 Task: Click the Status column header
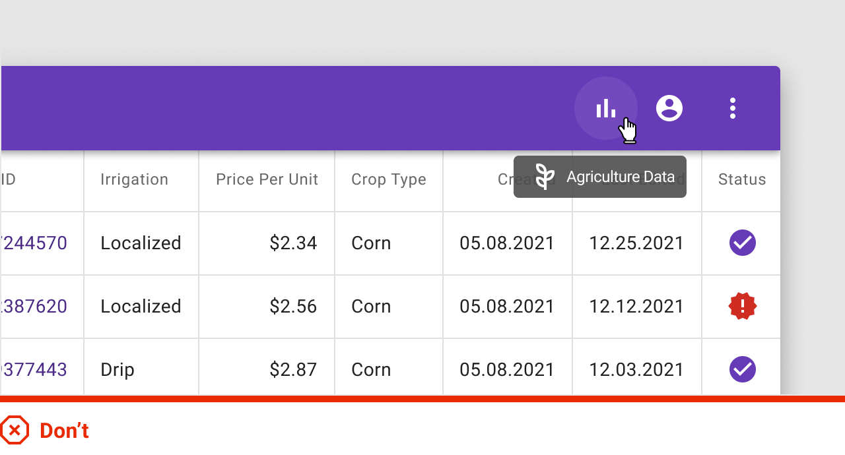742,179
